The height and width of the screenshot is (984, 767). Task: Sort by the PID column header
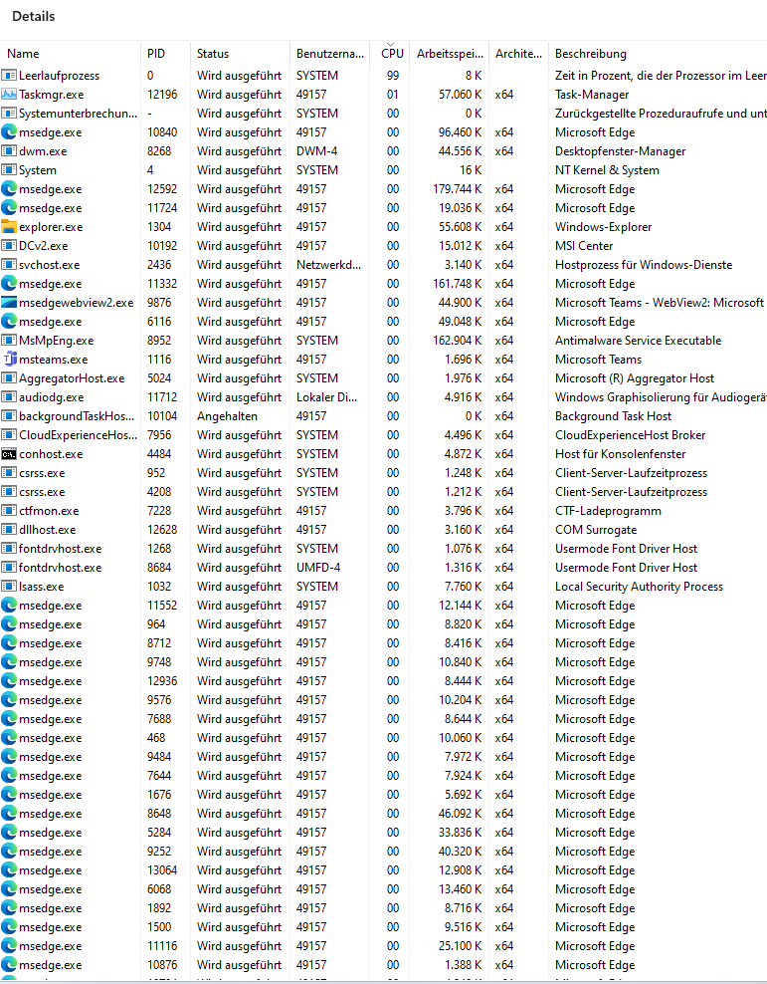point(165,54)
